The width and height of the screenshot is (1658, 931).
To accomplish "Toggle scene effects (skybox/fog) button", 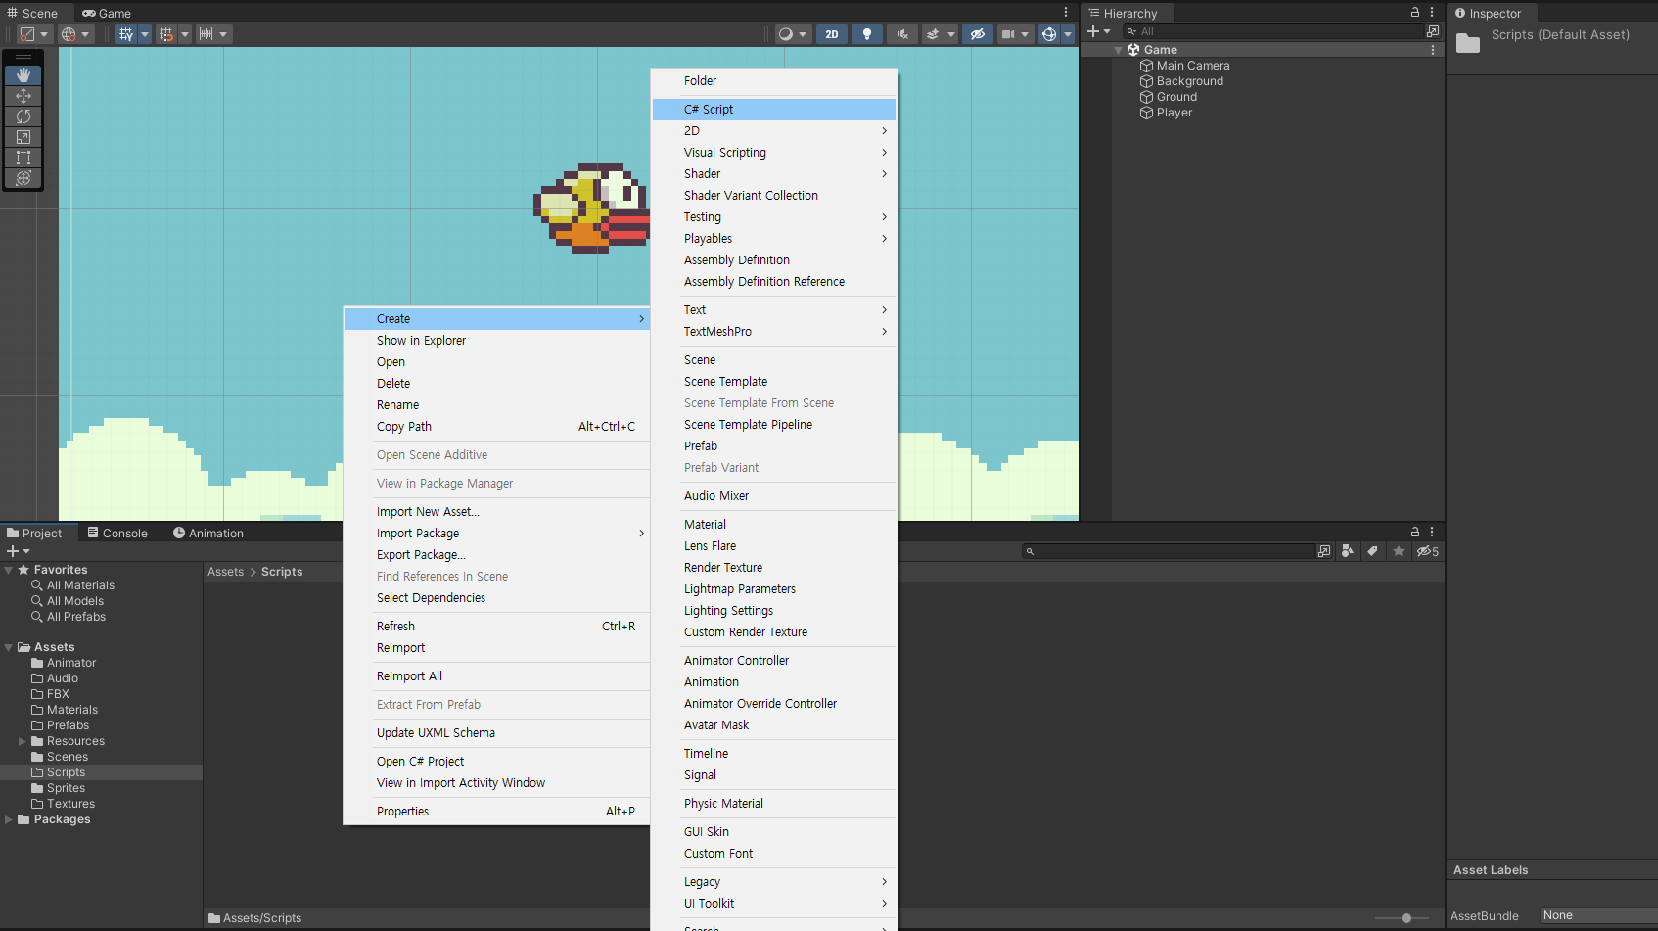I will (x=933, y=34).
